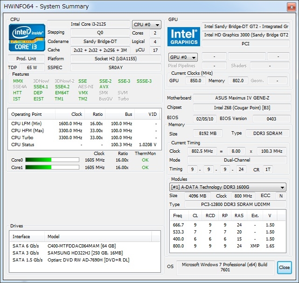Click the BIOS Version 0403 field
Image resolution: width=299 pixels, height=283 pixels.
271,119
